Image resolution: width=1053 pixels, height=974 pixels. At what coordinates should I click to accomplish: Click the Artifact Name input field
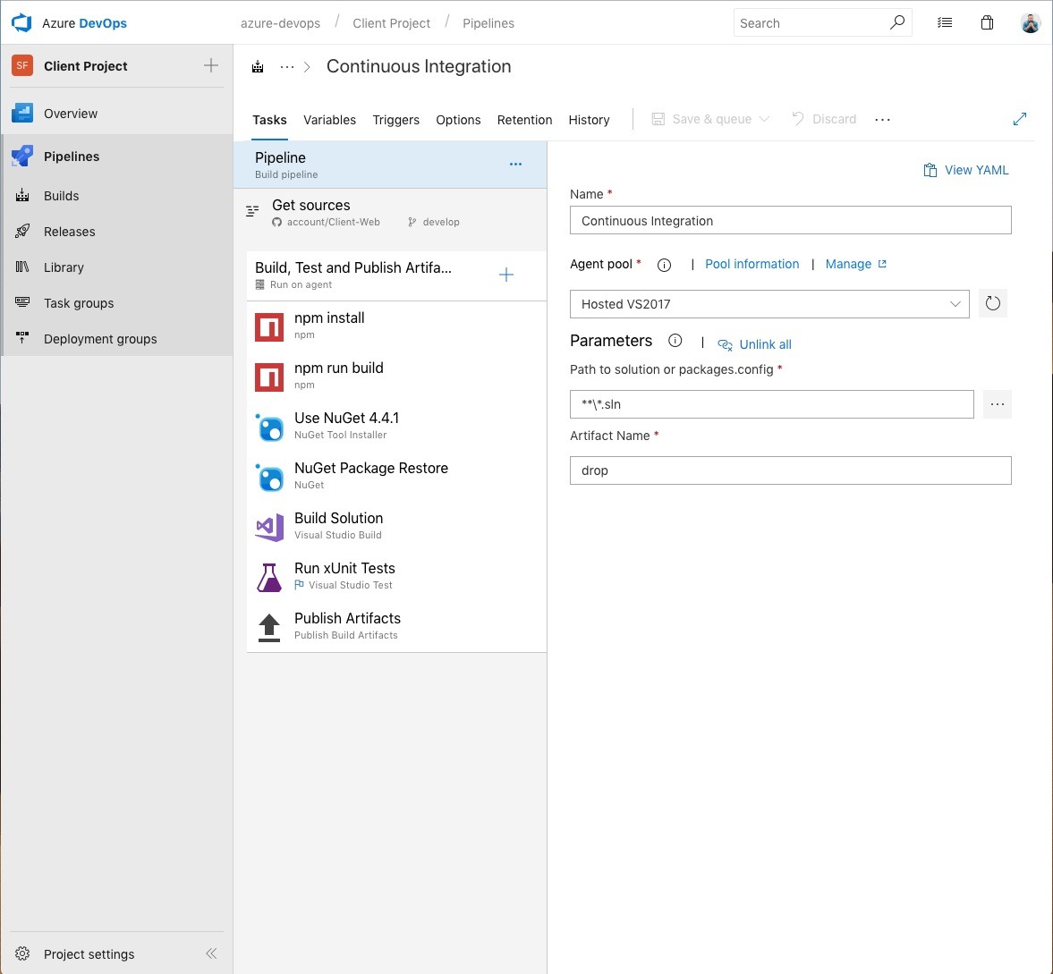[x=790, y=470]
